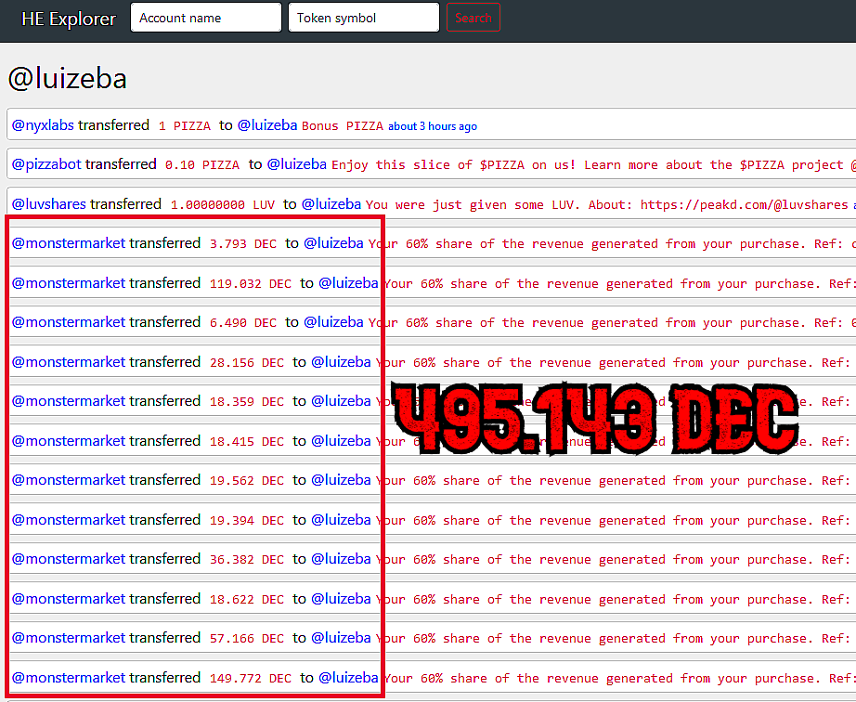Open @luizeba link in the 57.166 DEC row
The image size is (856, 702).
click(341, 638)
